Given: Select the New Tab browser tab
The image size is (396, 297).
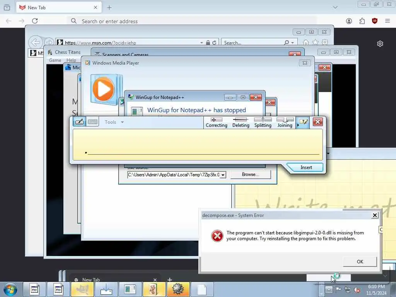Looking at the screenshot, I should tap(59, 8).
